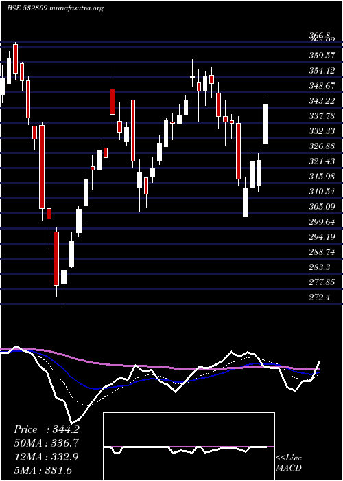Click the 305.09 price axis label
The image size is (343, 481).
pyautogui.click(x=322, y=206)
